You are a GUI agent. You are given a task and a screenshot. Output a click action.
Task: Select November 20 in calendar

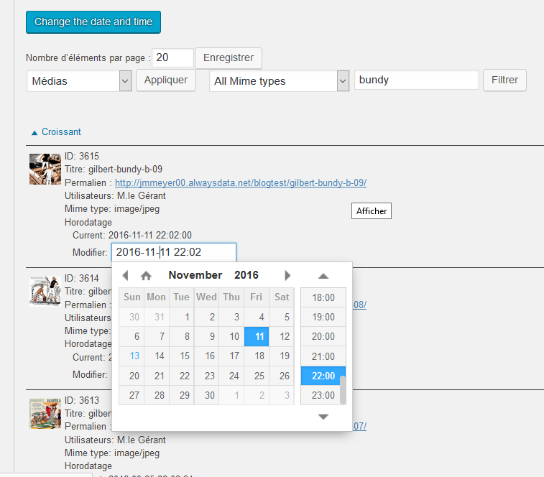tap(132, 376)
